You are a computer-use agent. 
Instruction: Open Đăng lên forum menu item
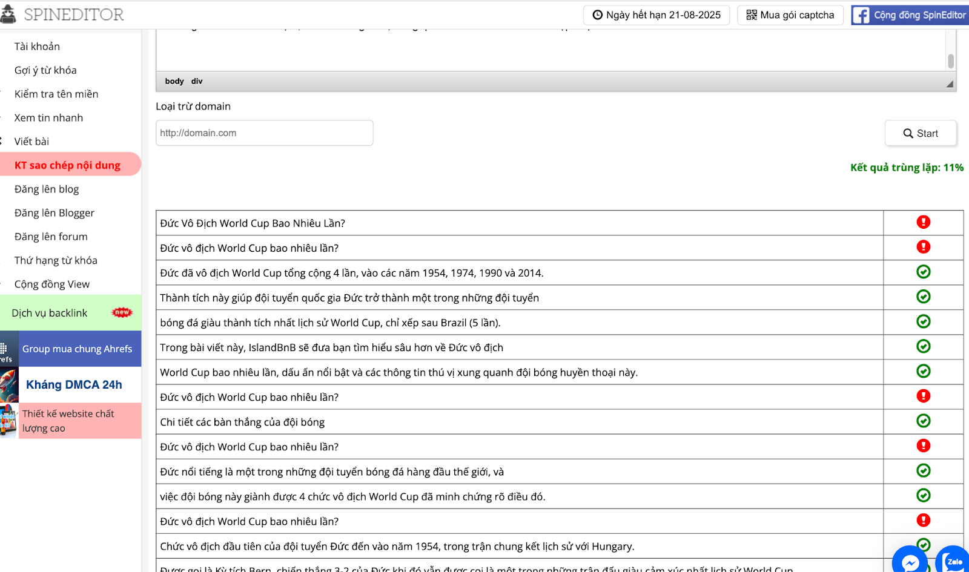coord(51,236)
